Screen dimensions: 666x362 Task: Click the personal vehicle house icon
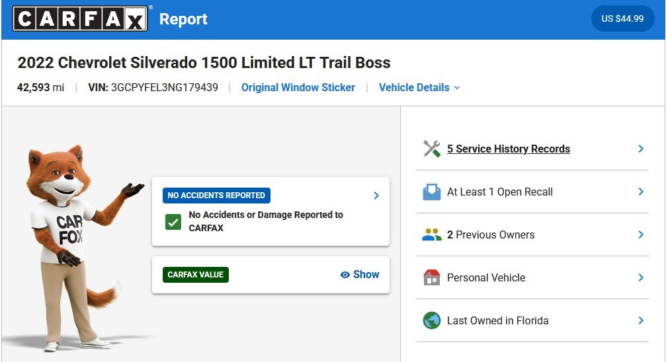431,277
